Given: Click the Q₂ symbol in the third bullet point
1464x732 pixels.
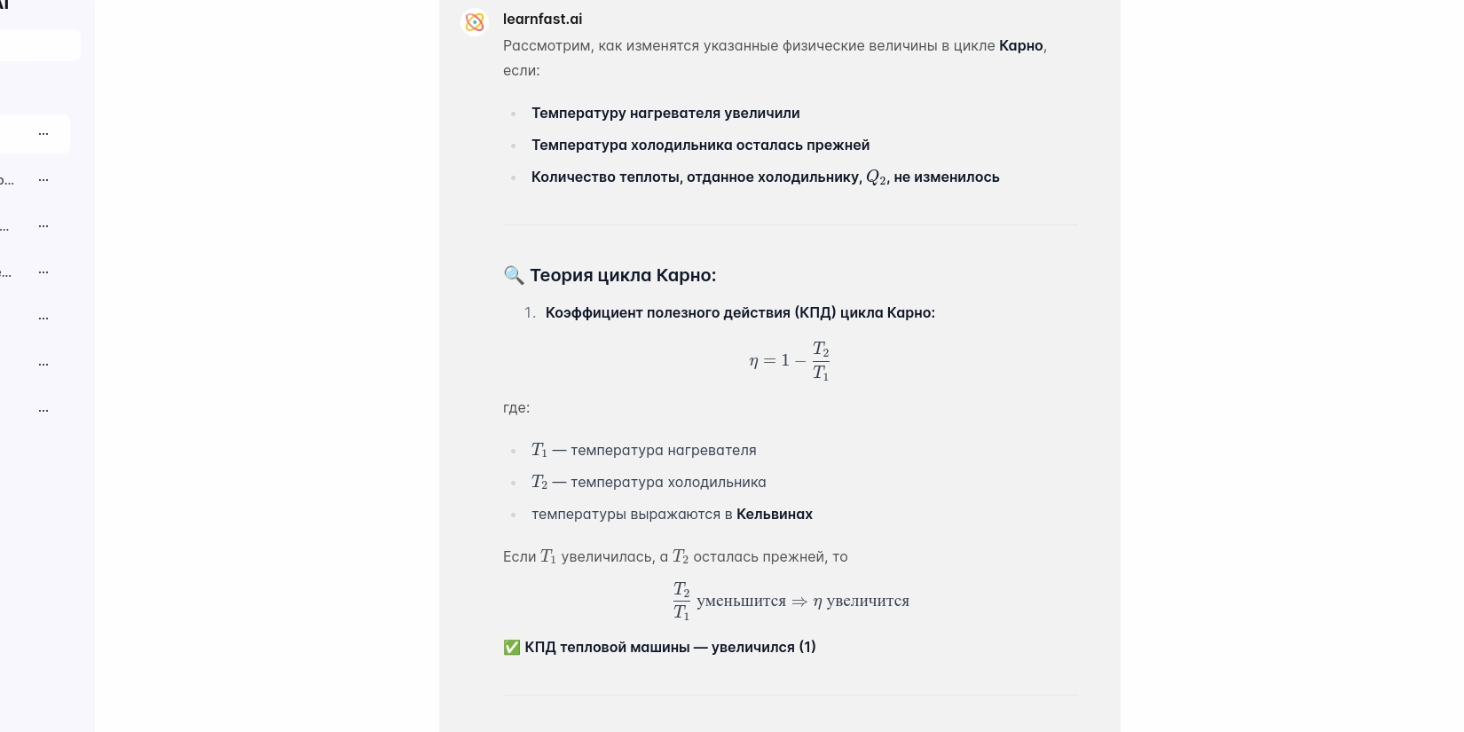Looking at the screenshot, I should coord(875,177).
